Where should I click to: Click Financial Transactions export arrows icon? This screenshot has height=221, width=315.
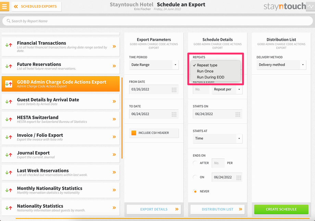[9, 45]
